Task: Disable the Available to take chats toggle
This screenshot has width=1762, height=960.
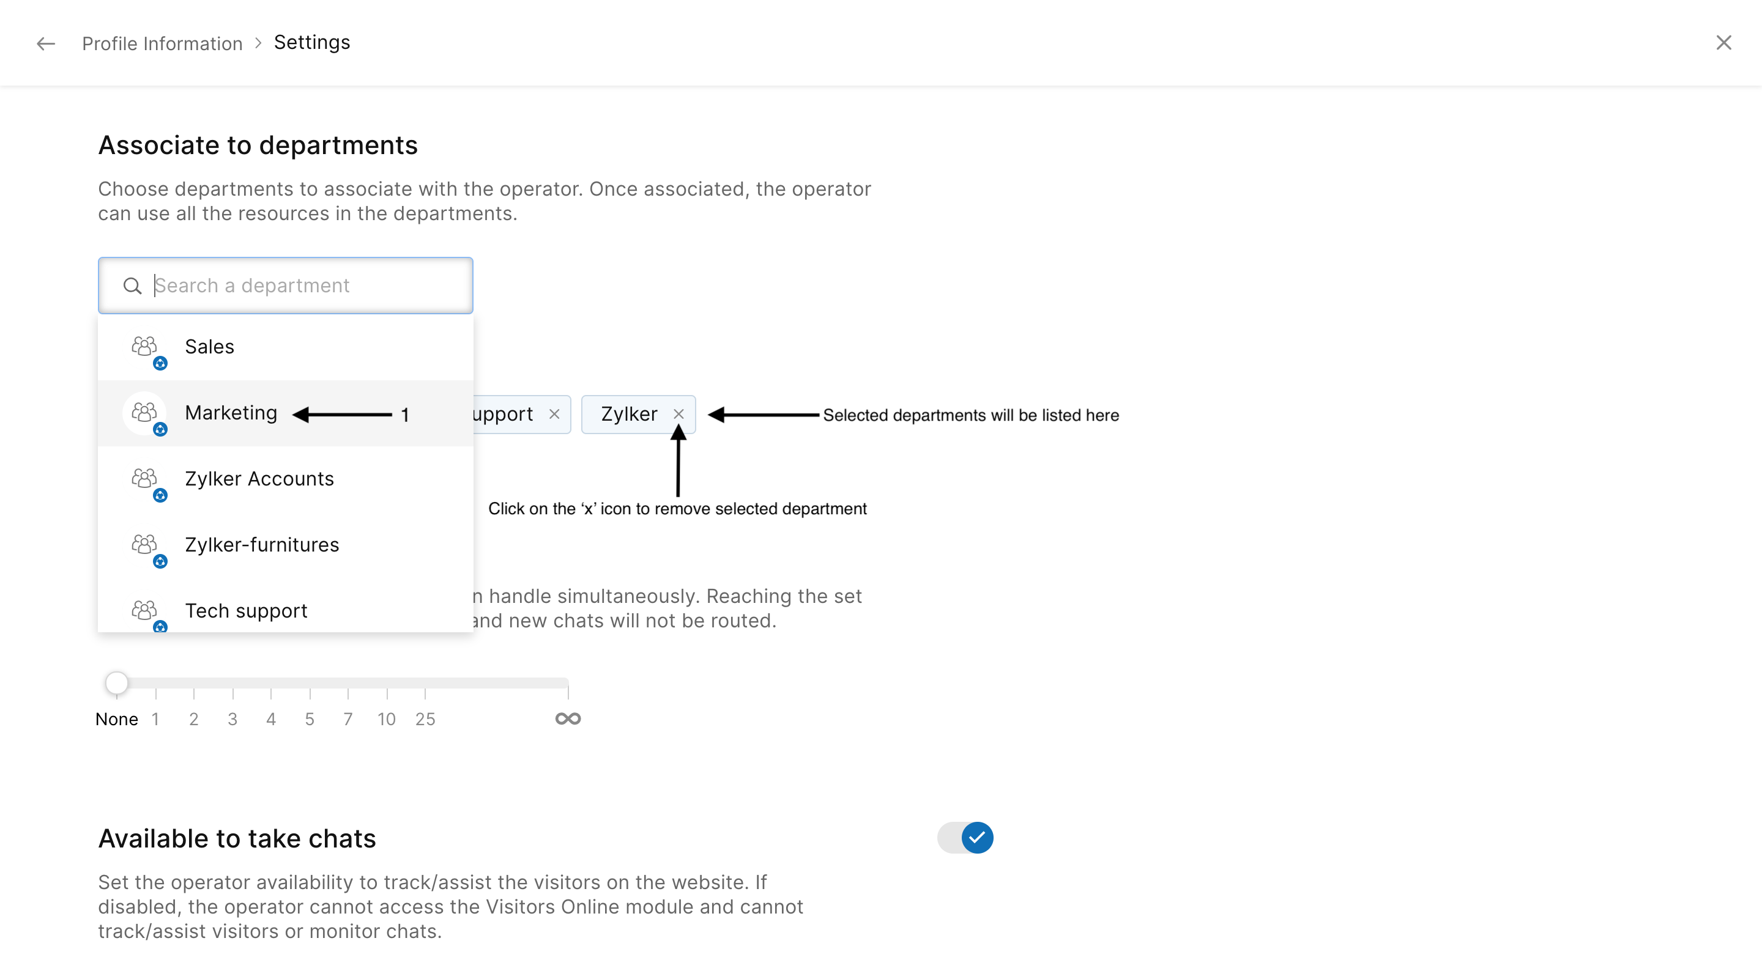Action: (964, 838)
